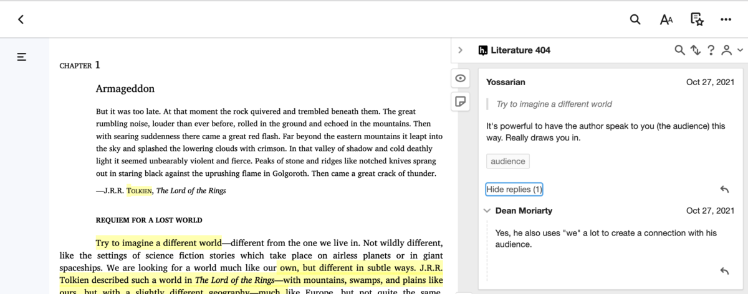748x294 pixels.
Task: Open the Hypothesis help question mark
Action: click(x=711, y=50)
